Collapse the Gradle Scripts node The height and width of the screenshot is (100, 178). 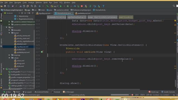click(4, 69)
